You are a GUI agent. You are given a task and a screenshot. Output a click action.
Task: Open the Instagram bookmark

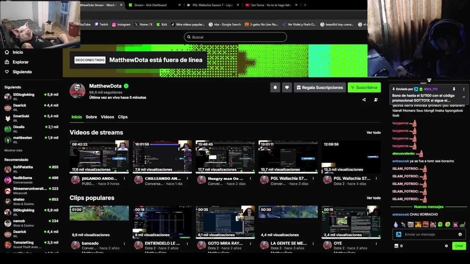(x=121, y=25)
